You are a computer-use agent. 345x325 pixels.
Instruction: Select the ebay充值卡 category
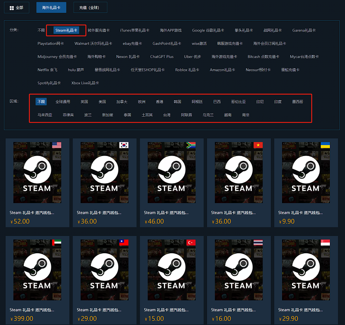point(132,44)
